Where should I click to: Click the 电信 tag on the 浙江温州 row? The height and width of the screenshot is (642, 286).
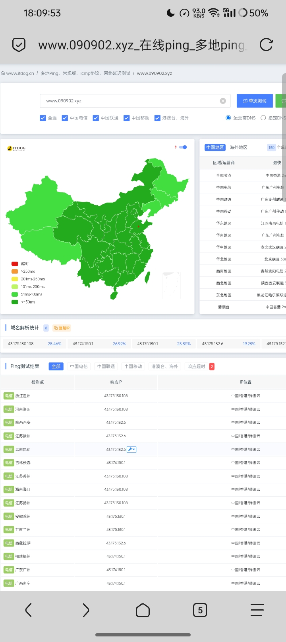coord(9,396)
